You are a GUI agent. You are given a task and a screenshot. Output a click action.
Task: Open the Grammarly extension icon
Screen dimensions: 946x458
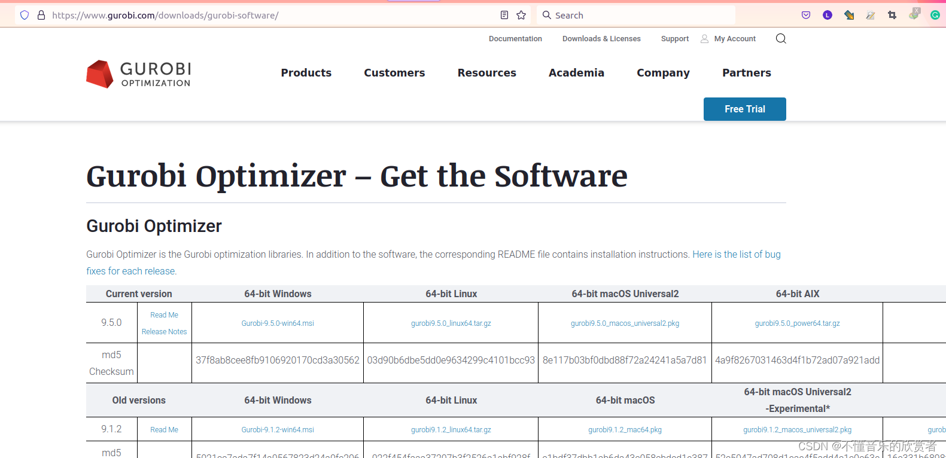click(x=935, y=15)
